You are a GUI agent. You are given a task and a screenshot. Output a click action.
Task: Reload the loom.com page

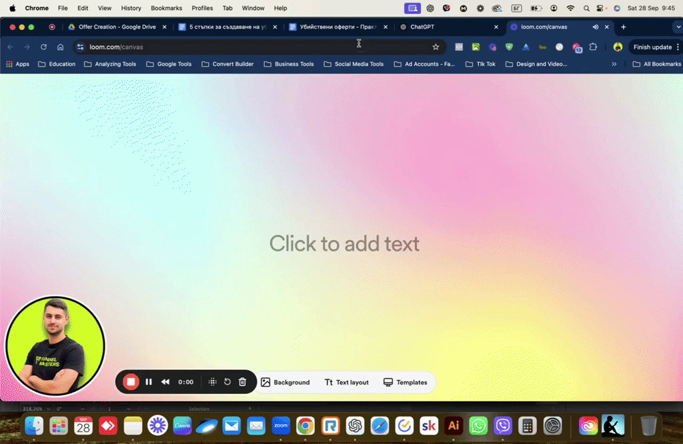tap(43, 47)
